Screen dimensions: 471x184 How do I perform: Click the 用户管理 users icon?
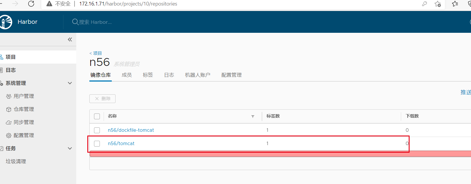9,96
